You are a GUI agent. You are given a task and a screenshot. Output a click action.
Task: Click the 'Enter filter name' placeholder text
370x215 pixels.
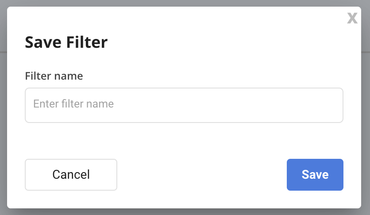pos(73,104)
